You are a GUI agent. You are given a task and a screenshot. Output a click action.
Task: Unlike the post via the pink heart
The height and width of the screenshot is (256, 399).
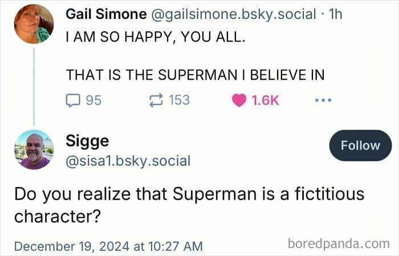(x=239, y=101)
